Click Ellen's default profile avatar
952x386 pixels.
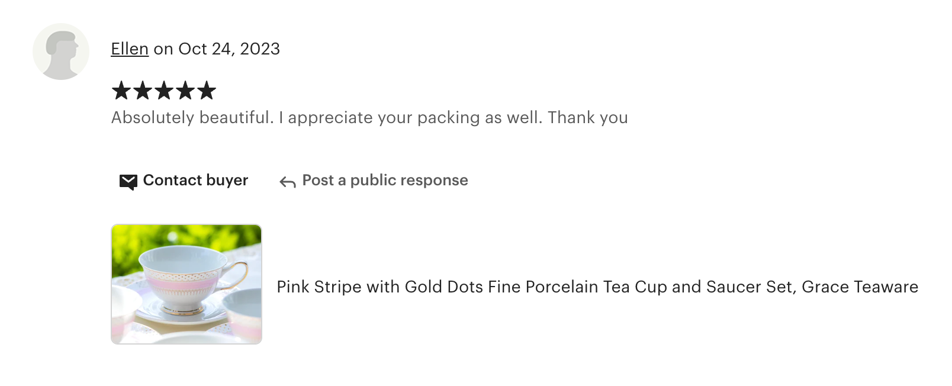coord(61,52)
